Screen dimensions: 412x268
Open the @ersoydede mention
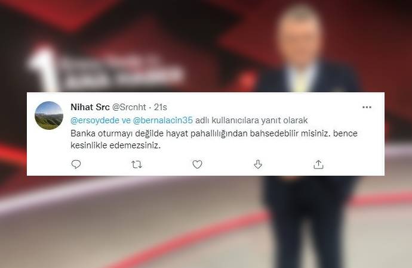coord(95,120)
